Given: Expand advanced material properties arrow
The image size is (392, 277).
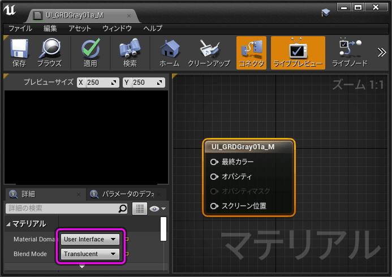Looking at the screenshot, I should [x=82, y=266].
